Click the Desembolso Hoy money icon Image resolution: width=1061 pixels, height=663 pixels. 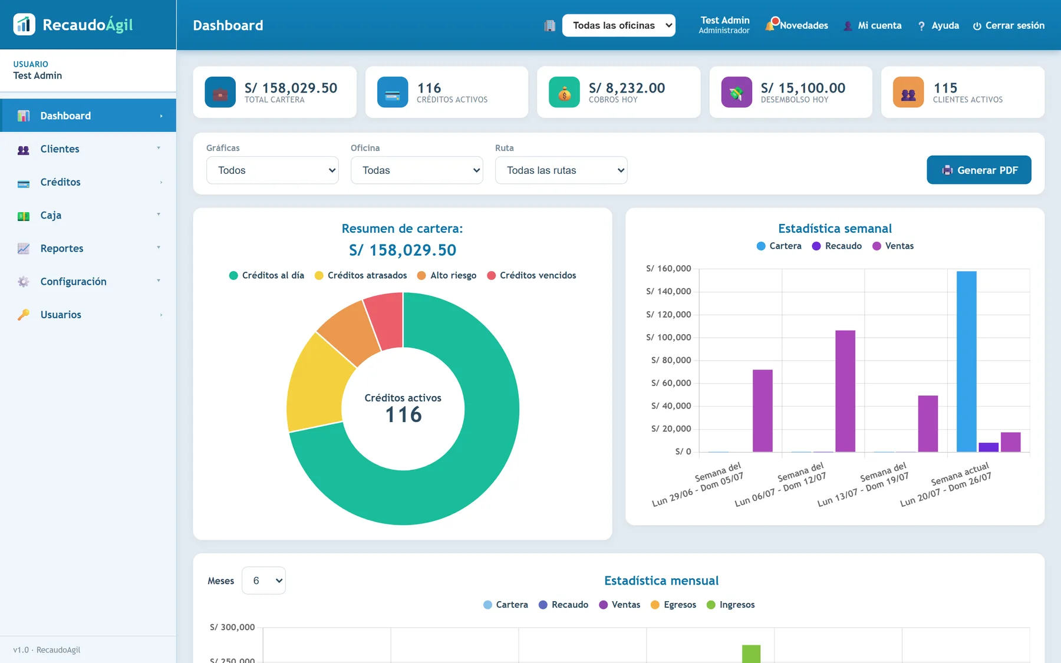[736, 93]
